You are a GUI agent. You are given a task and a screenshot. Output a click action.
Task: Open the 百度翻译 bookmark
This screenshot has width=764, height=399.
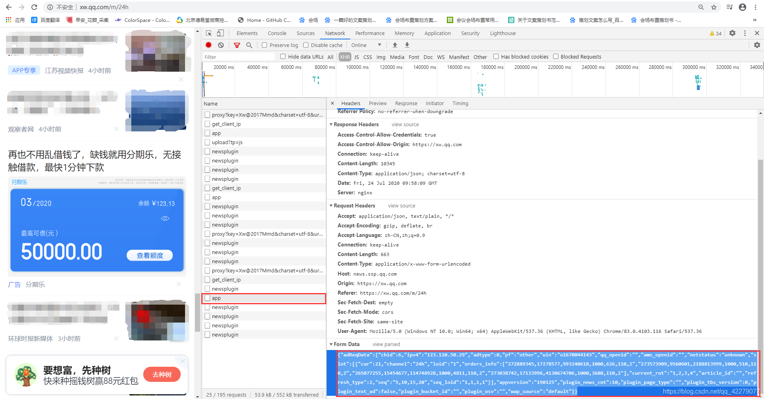(x=45, y=20)
